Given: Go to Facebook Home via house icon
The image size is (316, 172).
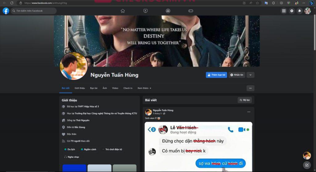Looking at the screenshot, I should tap(123, 11).
